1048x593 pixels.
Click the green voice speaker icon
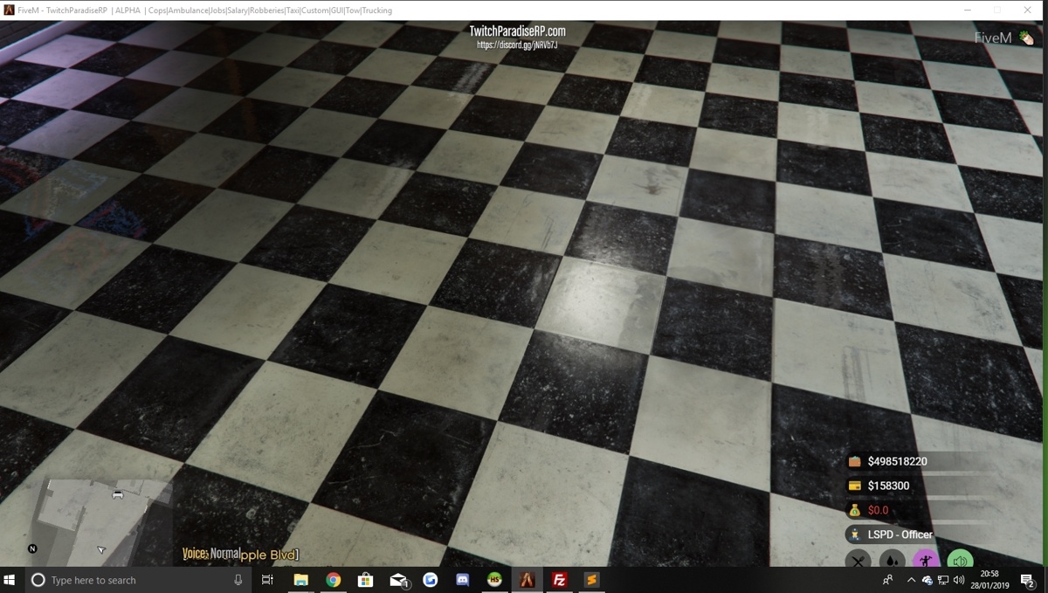(x=960, y=560)
